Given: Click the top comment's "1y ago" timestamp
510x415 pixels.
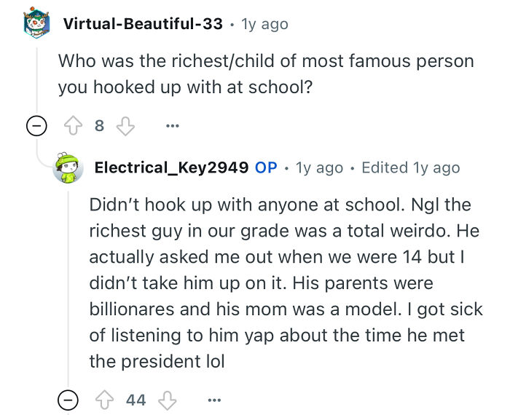Looking at the screenshot, I should (264, 24).
